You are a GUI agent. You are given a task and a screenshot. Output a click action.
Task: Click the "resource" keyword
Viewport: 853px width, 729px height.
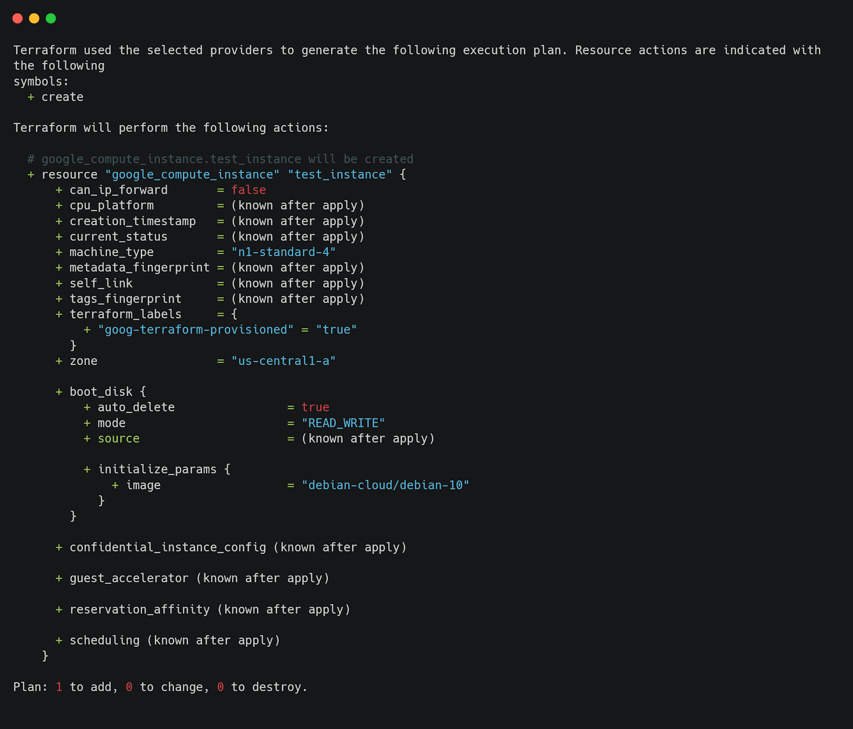coord(69,175)
